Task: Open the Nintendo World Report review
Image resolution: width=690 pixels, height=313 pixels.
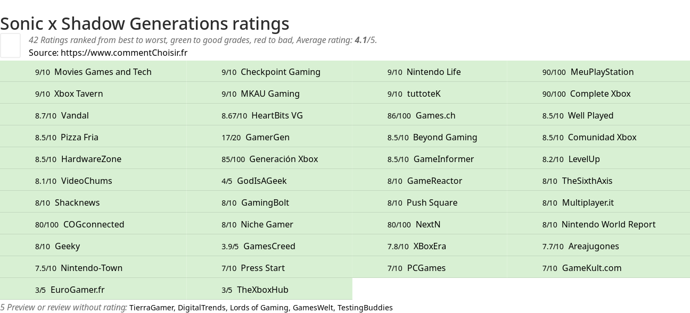Action: 608,224
